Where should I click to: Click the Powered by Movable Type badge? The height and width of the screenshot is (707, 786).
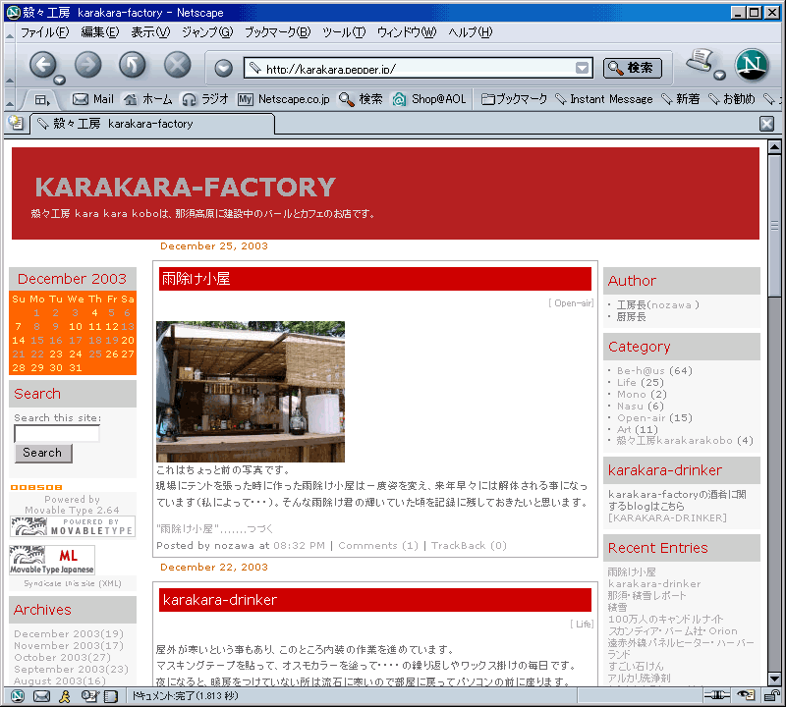coord(72,526)
